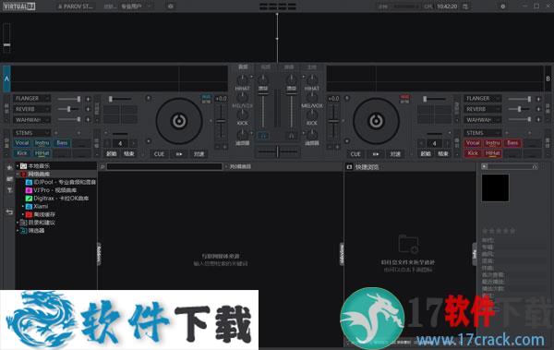Open REVERB effect dropdown on deck A
Screen dimensions: 554x350
point(31,109)
